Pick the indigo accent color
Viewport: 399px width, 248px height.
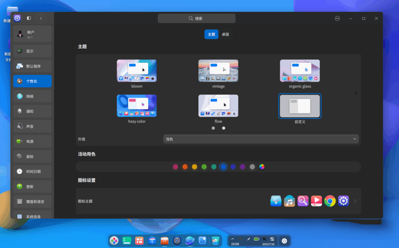(x=233, y=167)
